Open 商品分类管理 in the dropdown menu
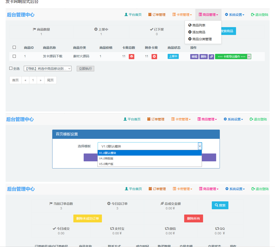The height and width of the screenshot is (247, 275). (200, 39)
